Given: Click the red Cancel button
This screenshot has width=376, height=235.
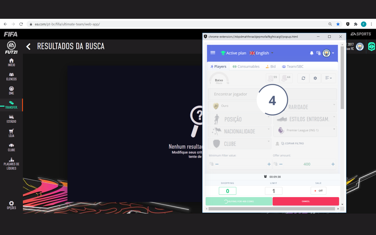Looking at the screenshot, I should click(306, 201).
